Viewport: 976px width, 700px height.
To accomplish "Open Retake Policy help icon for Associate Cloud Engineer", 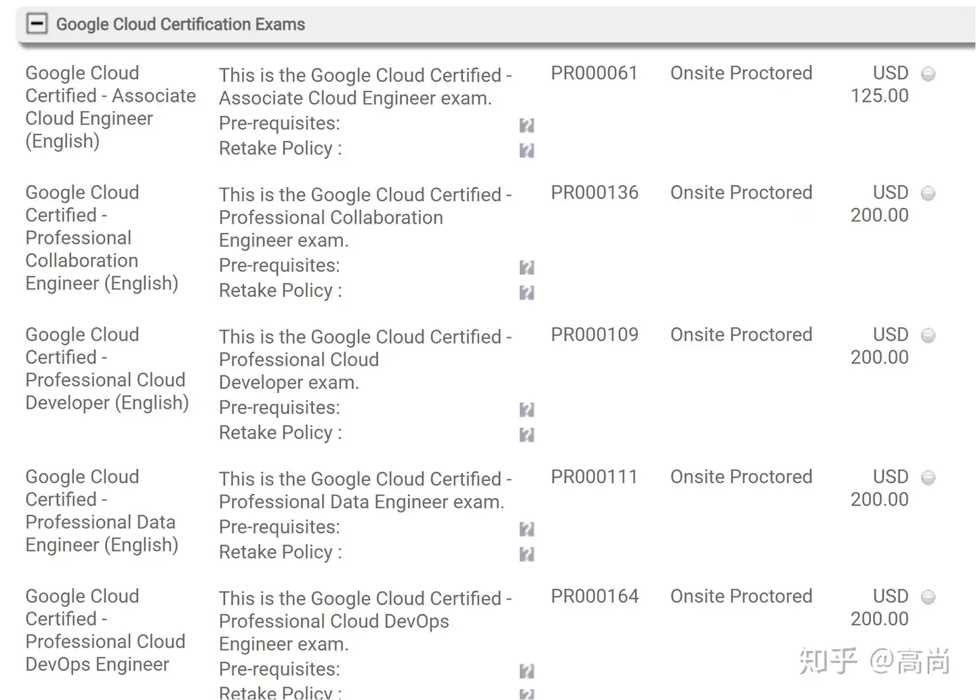I will pos(527,150).
